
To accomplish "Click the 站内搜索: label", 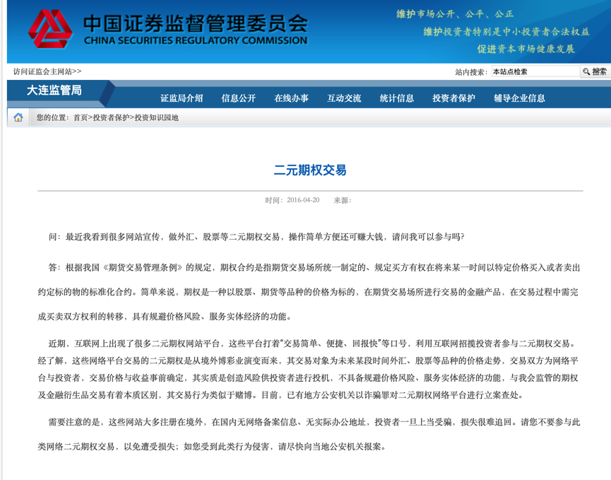I will pyautogui.click(x=471, y=71).
